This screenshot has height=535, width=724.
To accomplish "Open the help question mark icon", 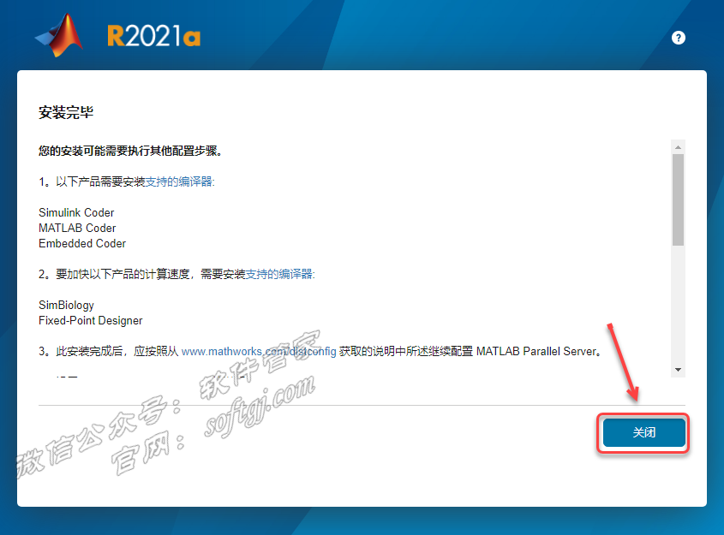I will tap(678, 38).
